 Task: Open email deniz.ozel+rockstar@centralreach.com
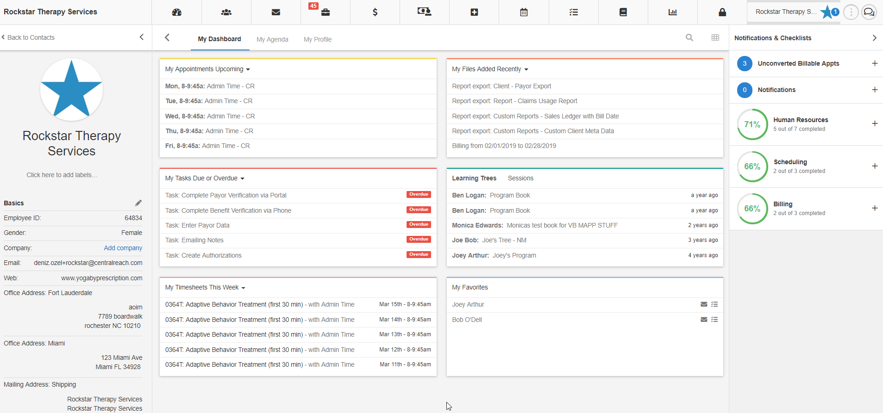[x=88, y=263]
